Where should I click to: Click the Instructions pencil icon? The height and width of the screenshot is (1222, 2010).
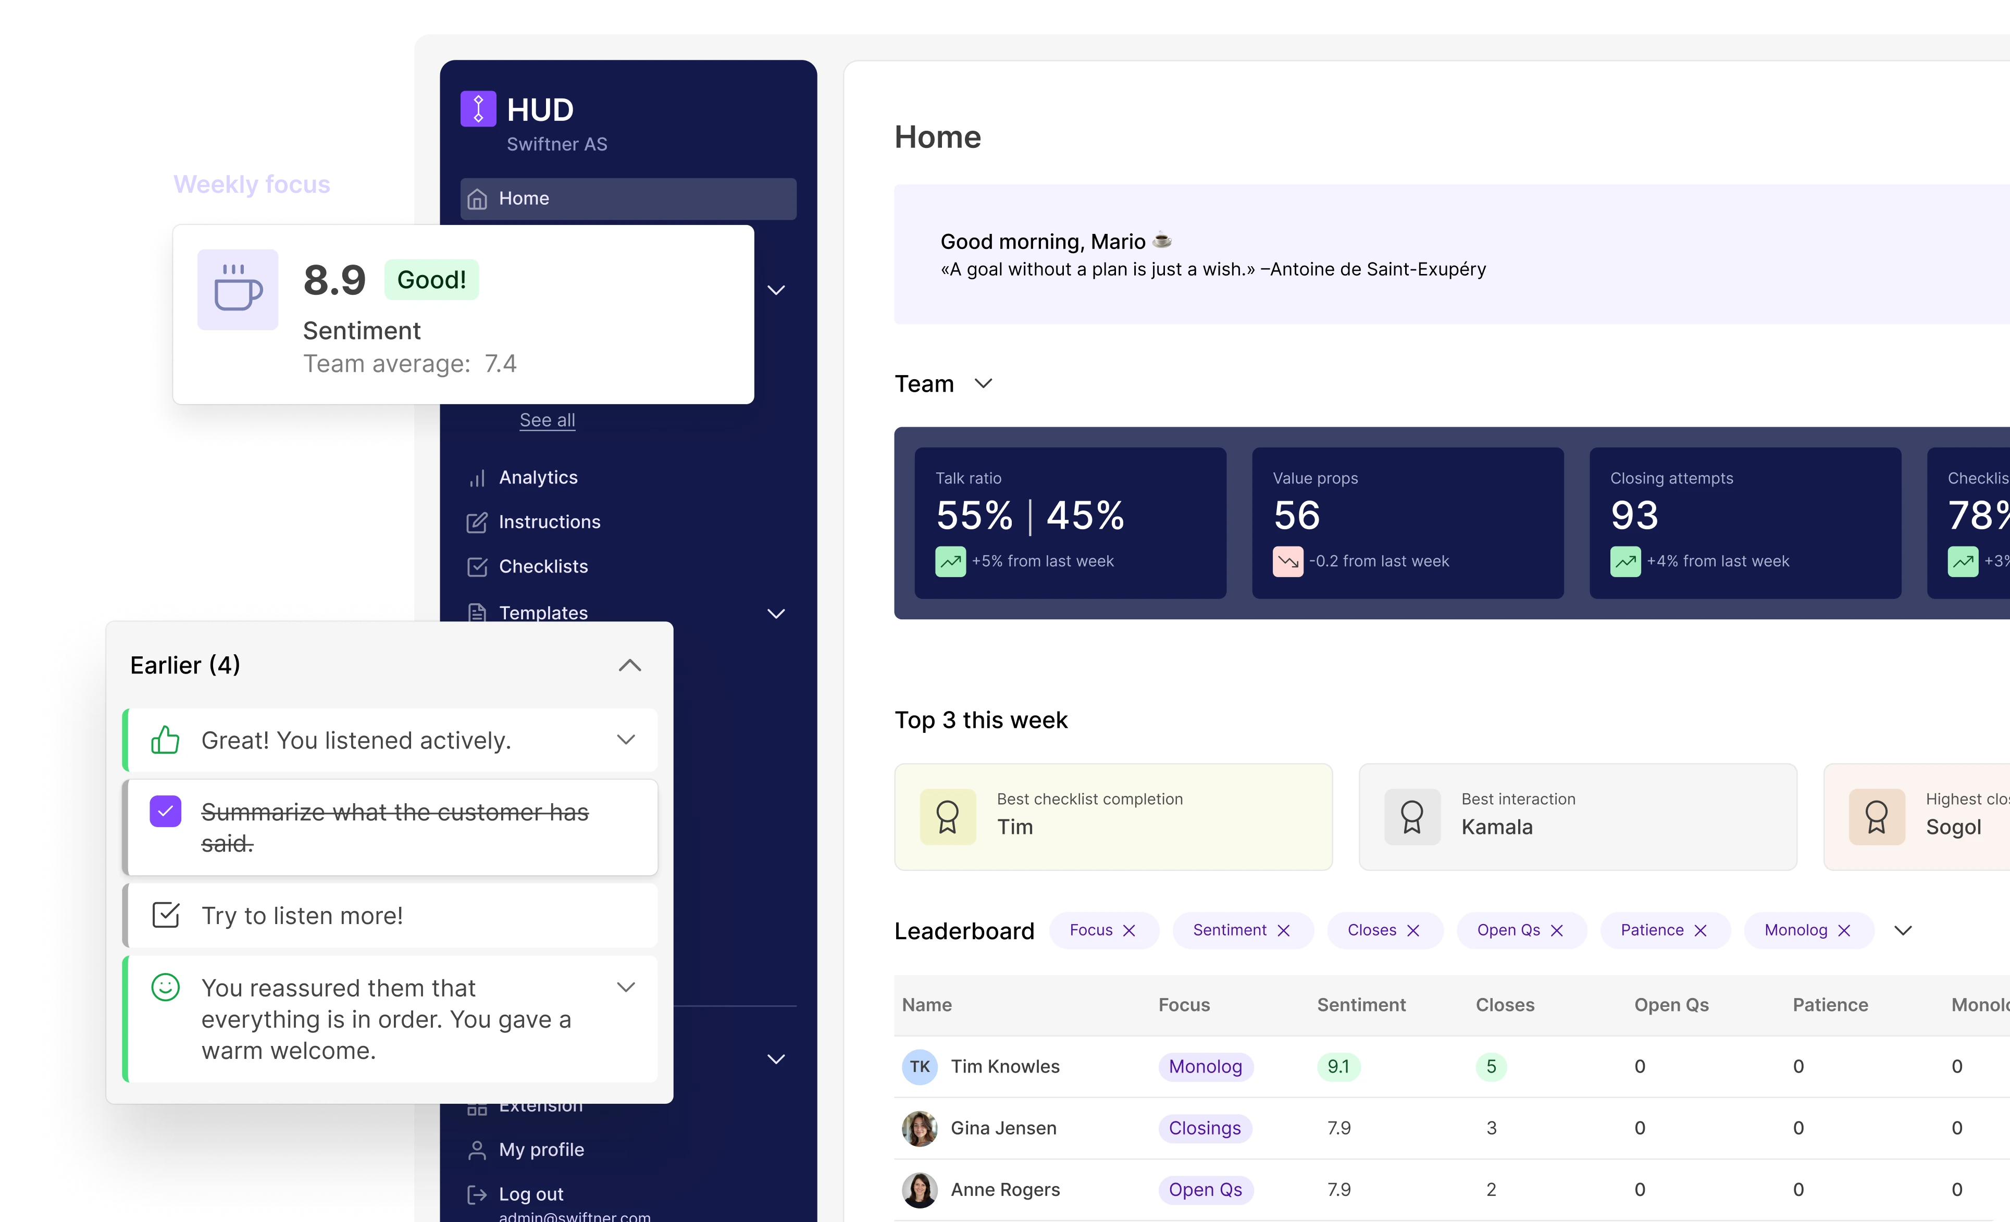477,522
